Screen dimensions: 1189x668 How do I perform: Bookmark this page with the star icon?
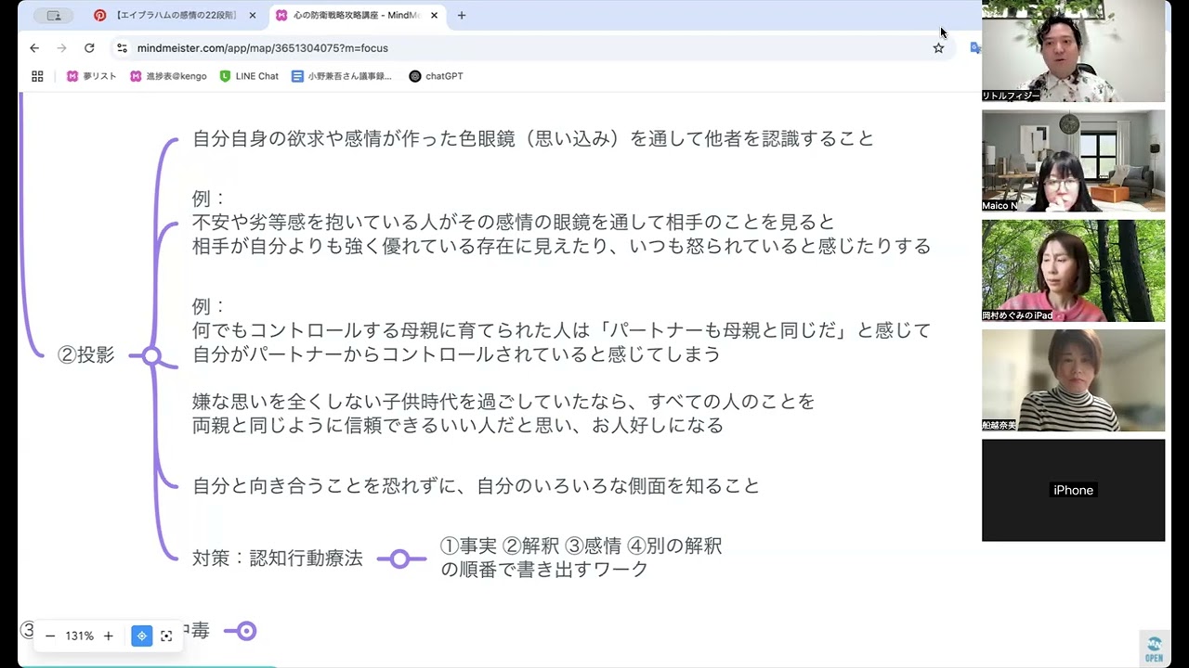[x=938, y=48]
